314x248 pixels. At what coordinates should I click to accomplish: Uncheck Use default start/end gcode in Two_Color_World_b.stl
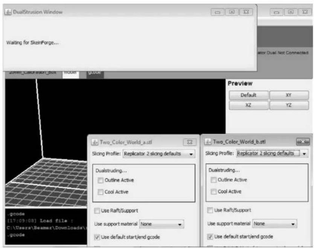[210, 237]
